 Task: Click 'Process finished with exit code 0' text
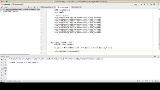(x=23, y=62)
